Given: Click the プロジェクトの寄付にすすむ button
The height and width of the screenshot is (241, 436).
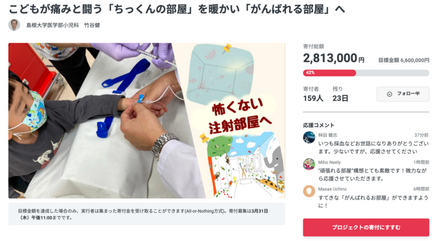Looking at the screenshot, I should (366, 227).
